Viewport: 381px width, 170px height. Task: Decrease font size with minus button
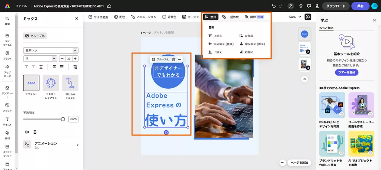62,59
